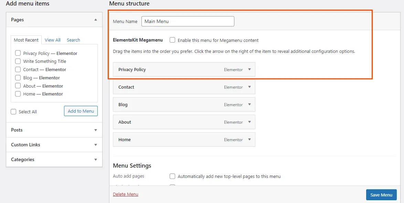Switch to Most Recent tab
The image size is (404, 203).
click(26, 40)
